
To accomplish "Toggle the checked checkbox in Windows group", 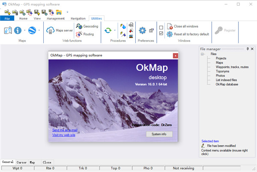I will tap(161, 33).
